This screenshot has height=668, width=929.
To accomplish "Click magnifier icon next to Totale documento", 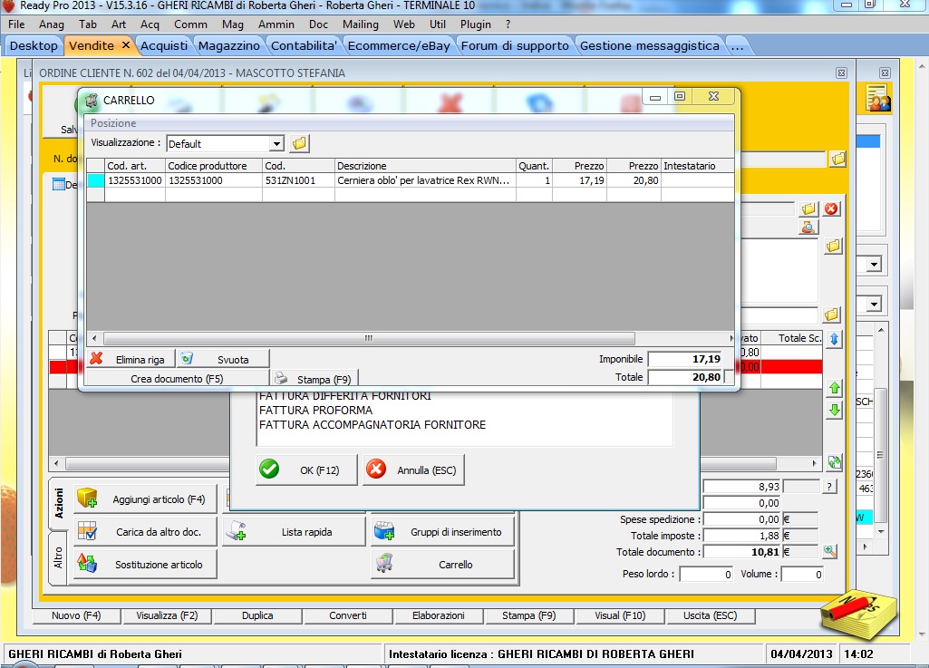I will (829, 551).
